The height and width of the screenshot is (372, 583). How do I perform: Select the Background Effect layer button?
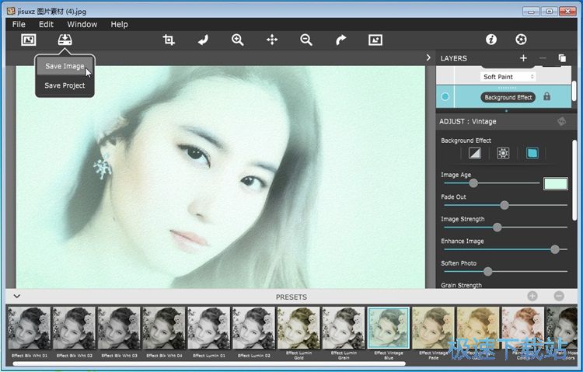tap(508, 98)
